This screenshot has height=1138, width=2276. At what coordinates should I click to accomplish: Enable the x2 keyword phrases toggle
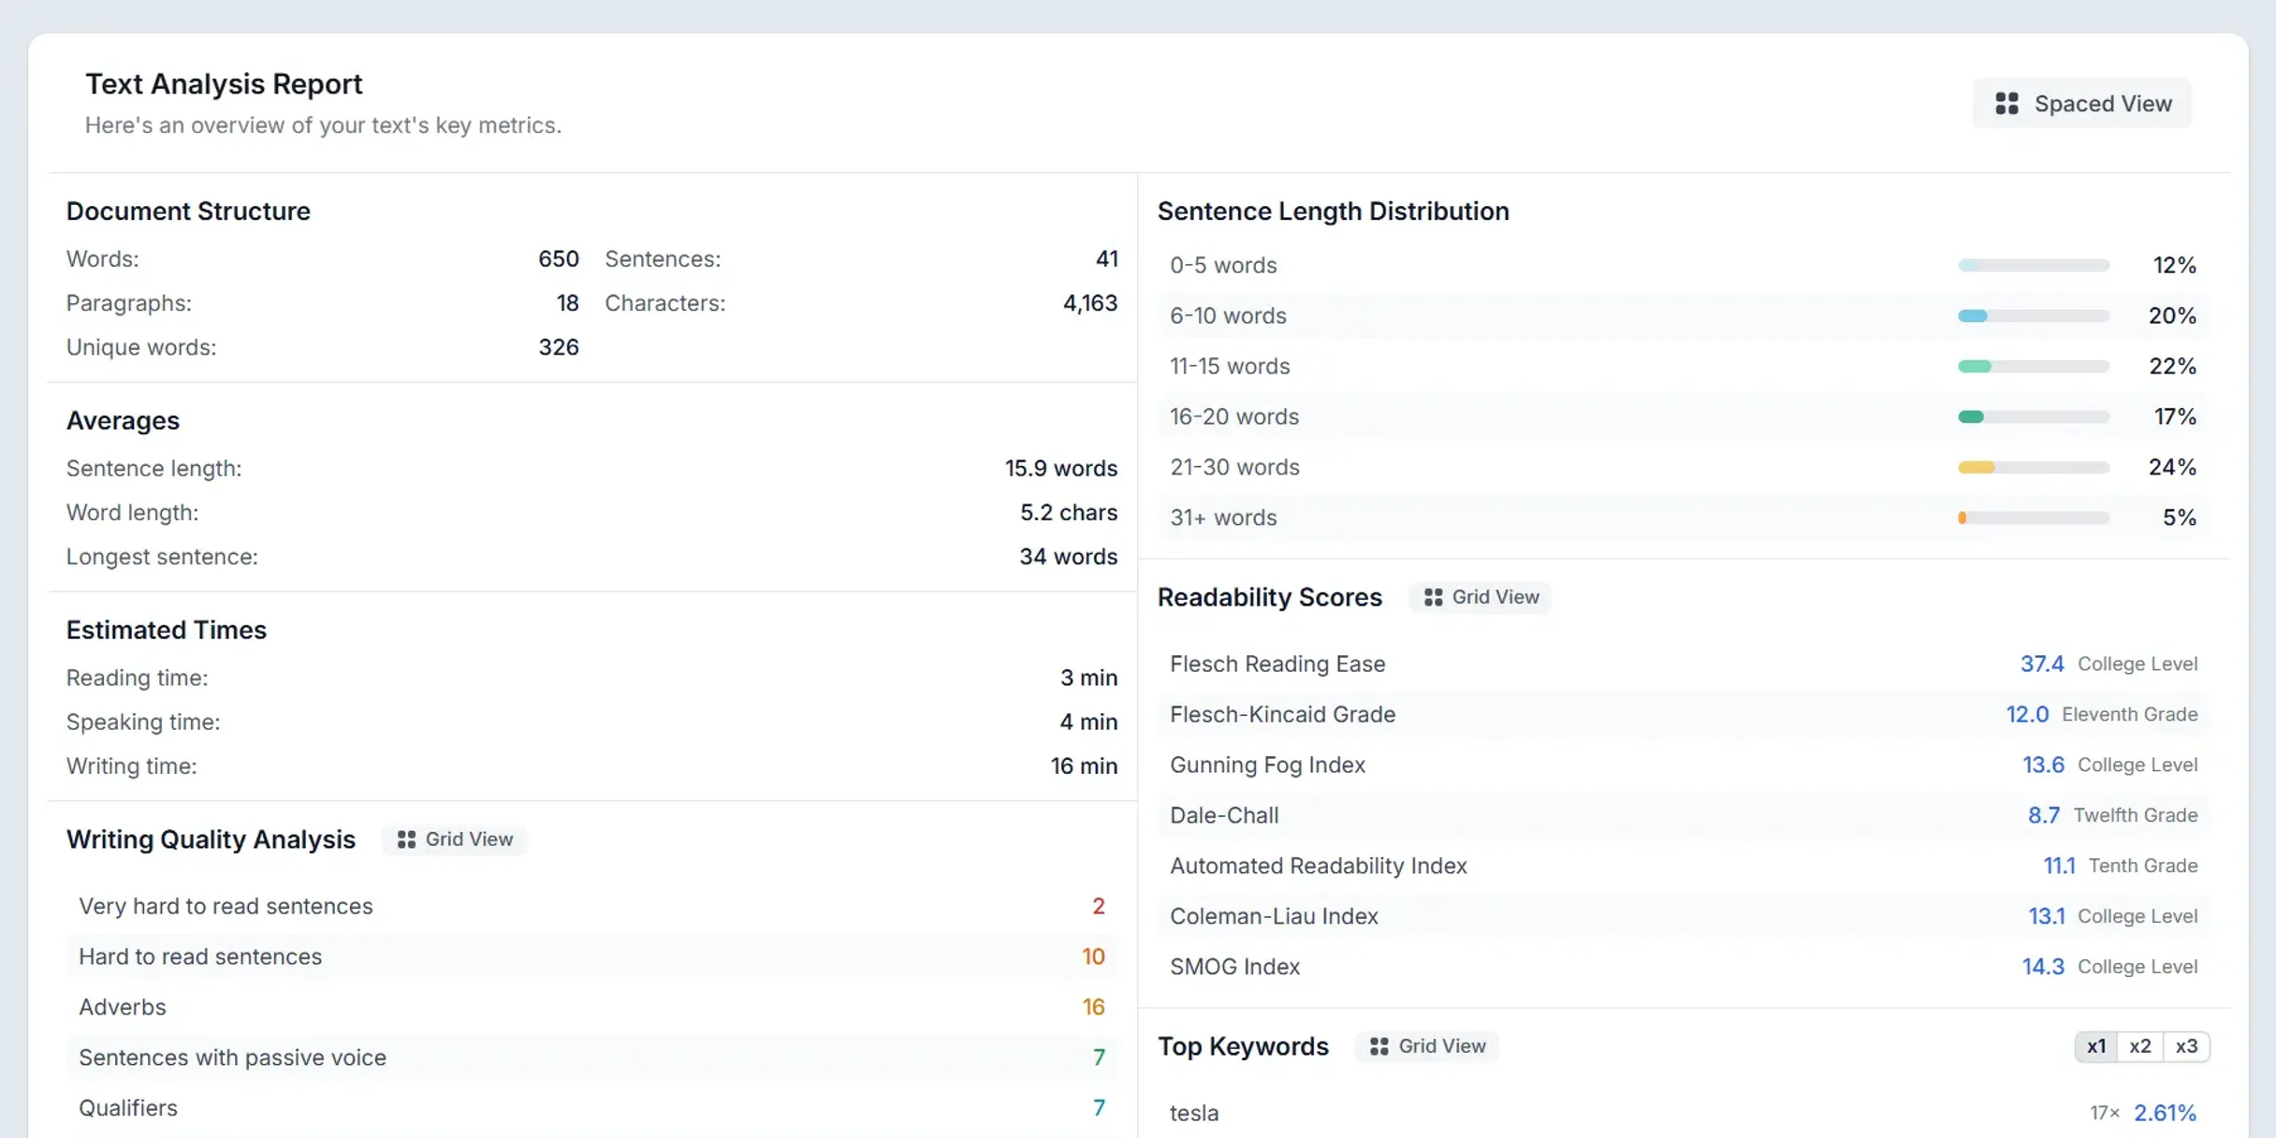(2141, 1046)
